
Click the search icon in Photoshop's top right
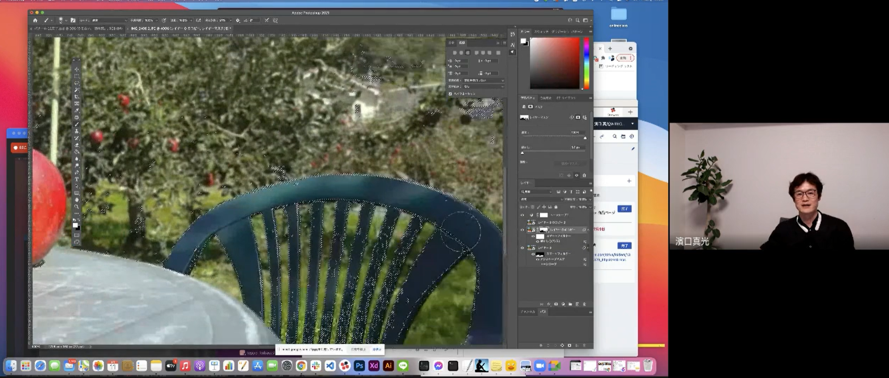578,20
